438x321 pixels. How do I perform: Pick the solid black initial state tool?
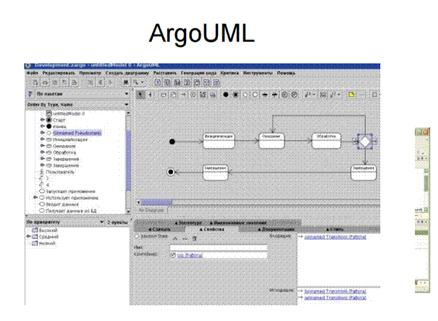226,95
